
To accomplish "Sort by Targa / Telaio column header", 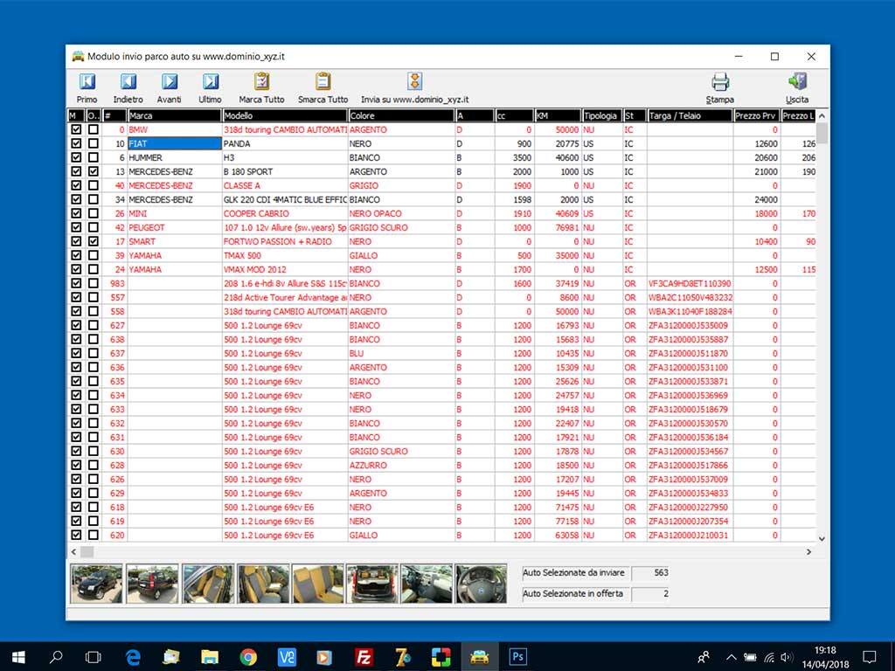I will pyautogui.click(x=690, y=116).
